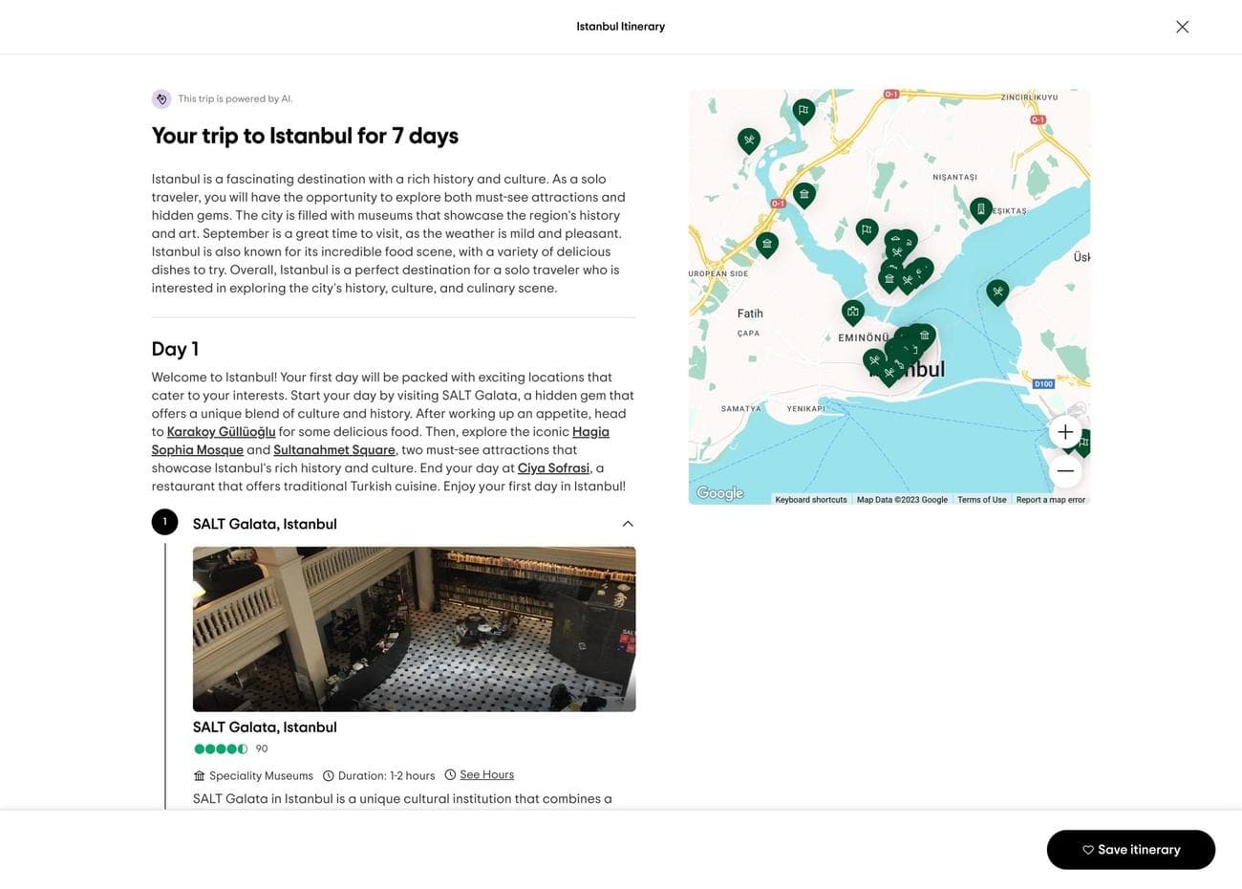The image size is (1242, 889).
Task: Close the Istanbul Itinerary view
Action: tap(1182, 26)
